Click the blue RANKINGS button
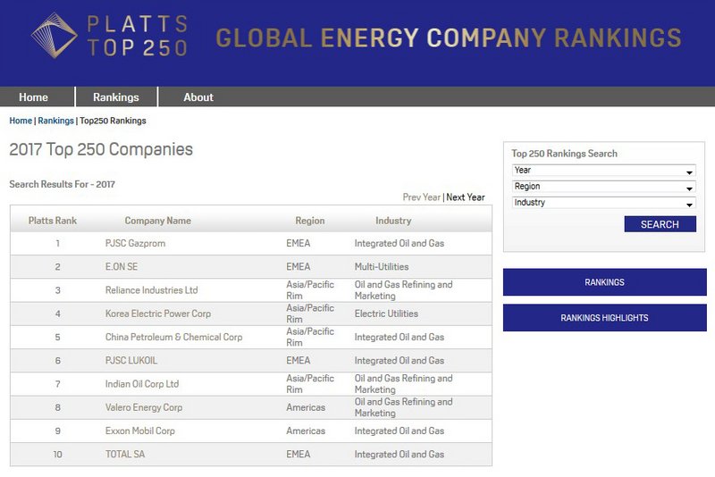Viewport: 715px width, 477px height. click(x=604, y=282)
